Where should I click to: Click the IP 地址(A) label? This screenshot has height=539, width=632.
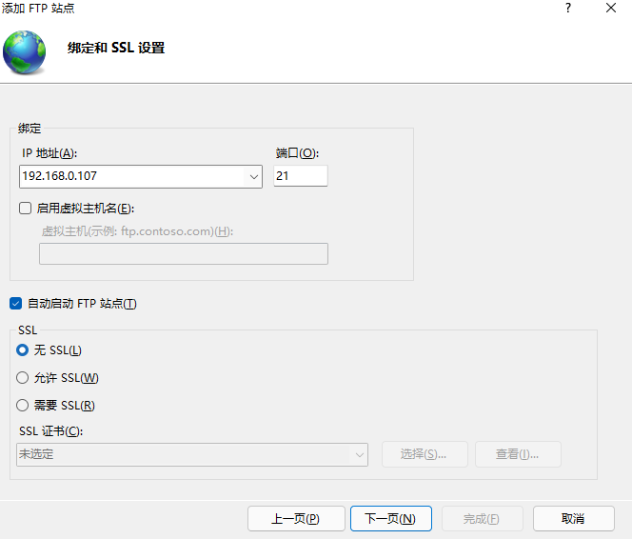point(49,153)
